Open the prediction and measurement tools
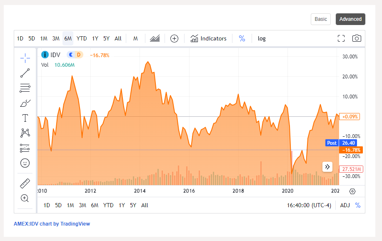 pyautogui.click(x=25, y=148)
